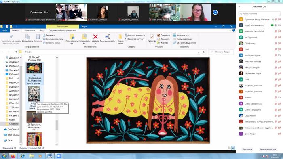Click the navigation pane scroll down arrow

[x=21, y=144]
